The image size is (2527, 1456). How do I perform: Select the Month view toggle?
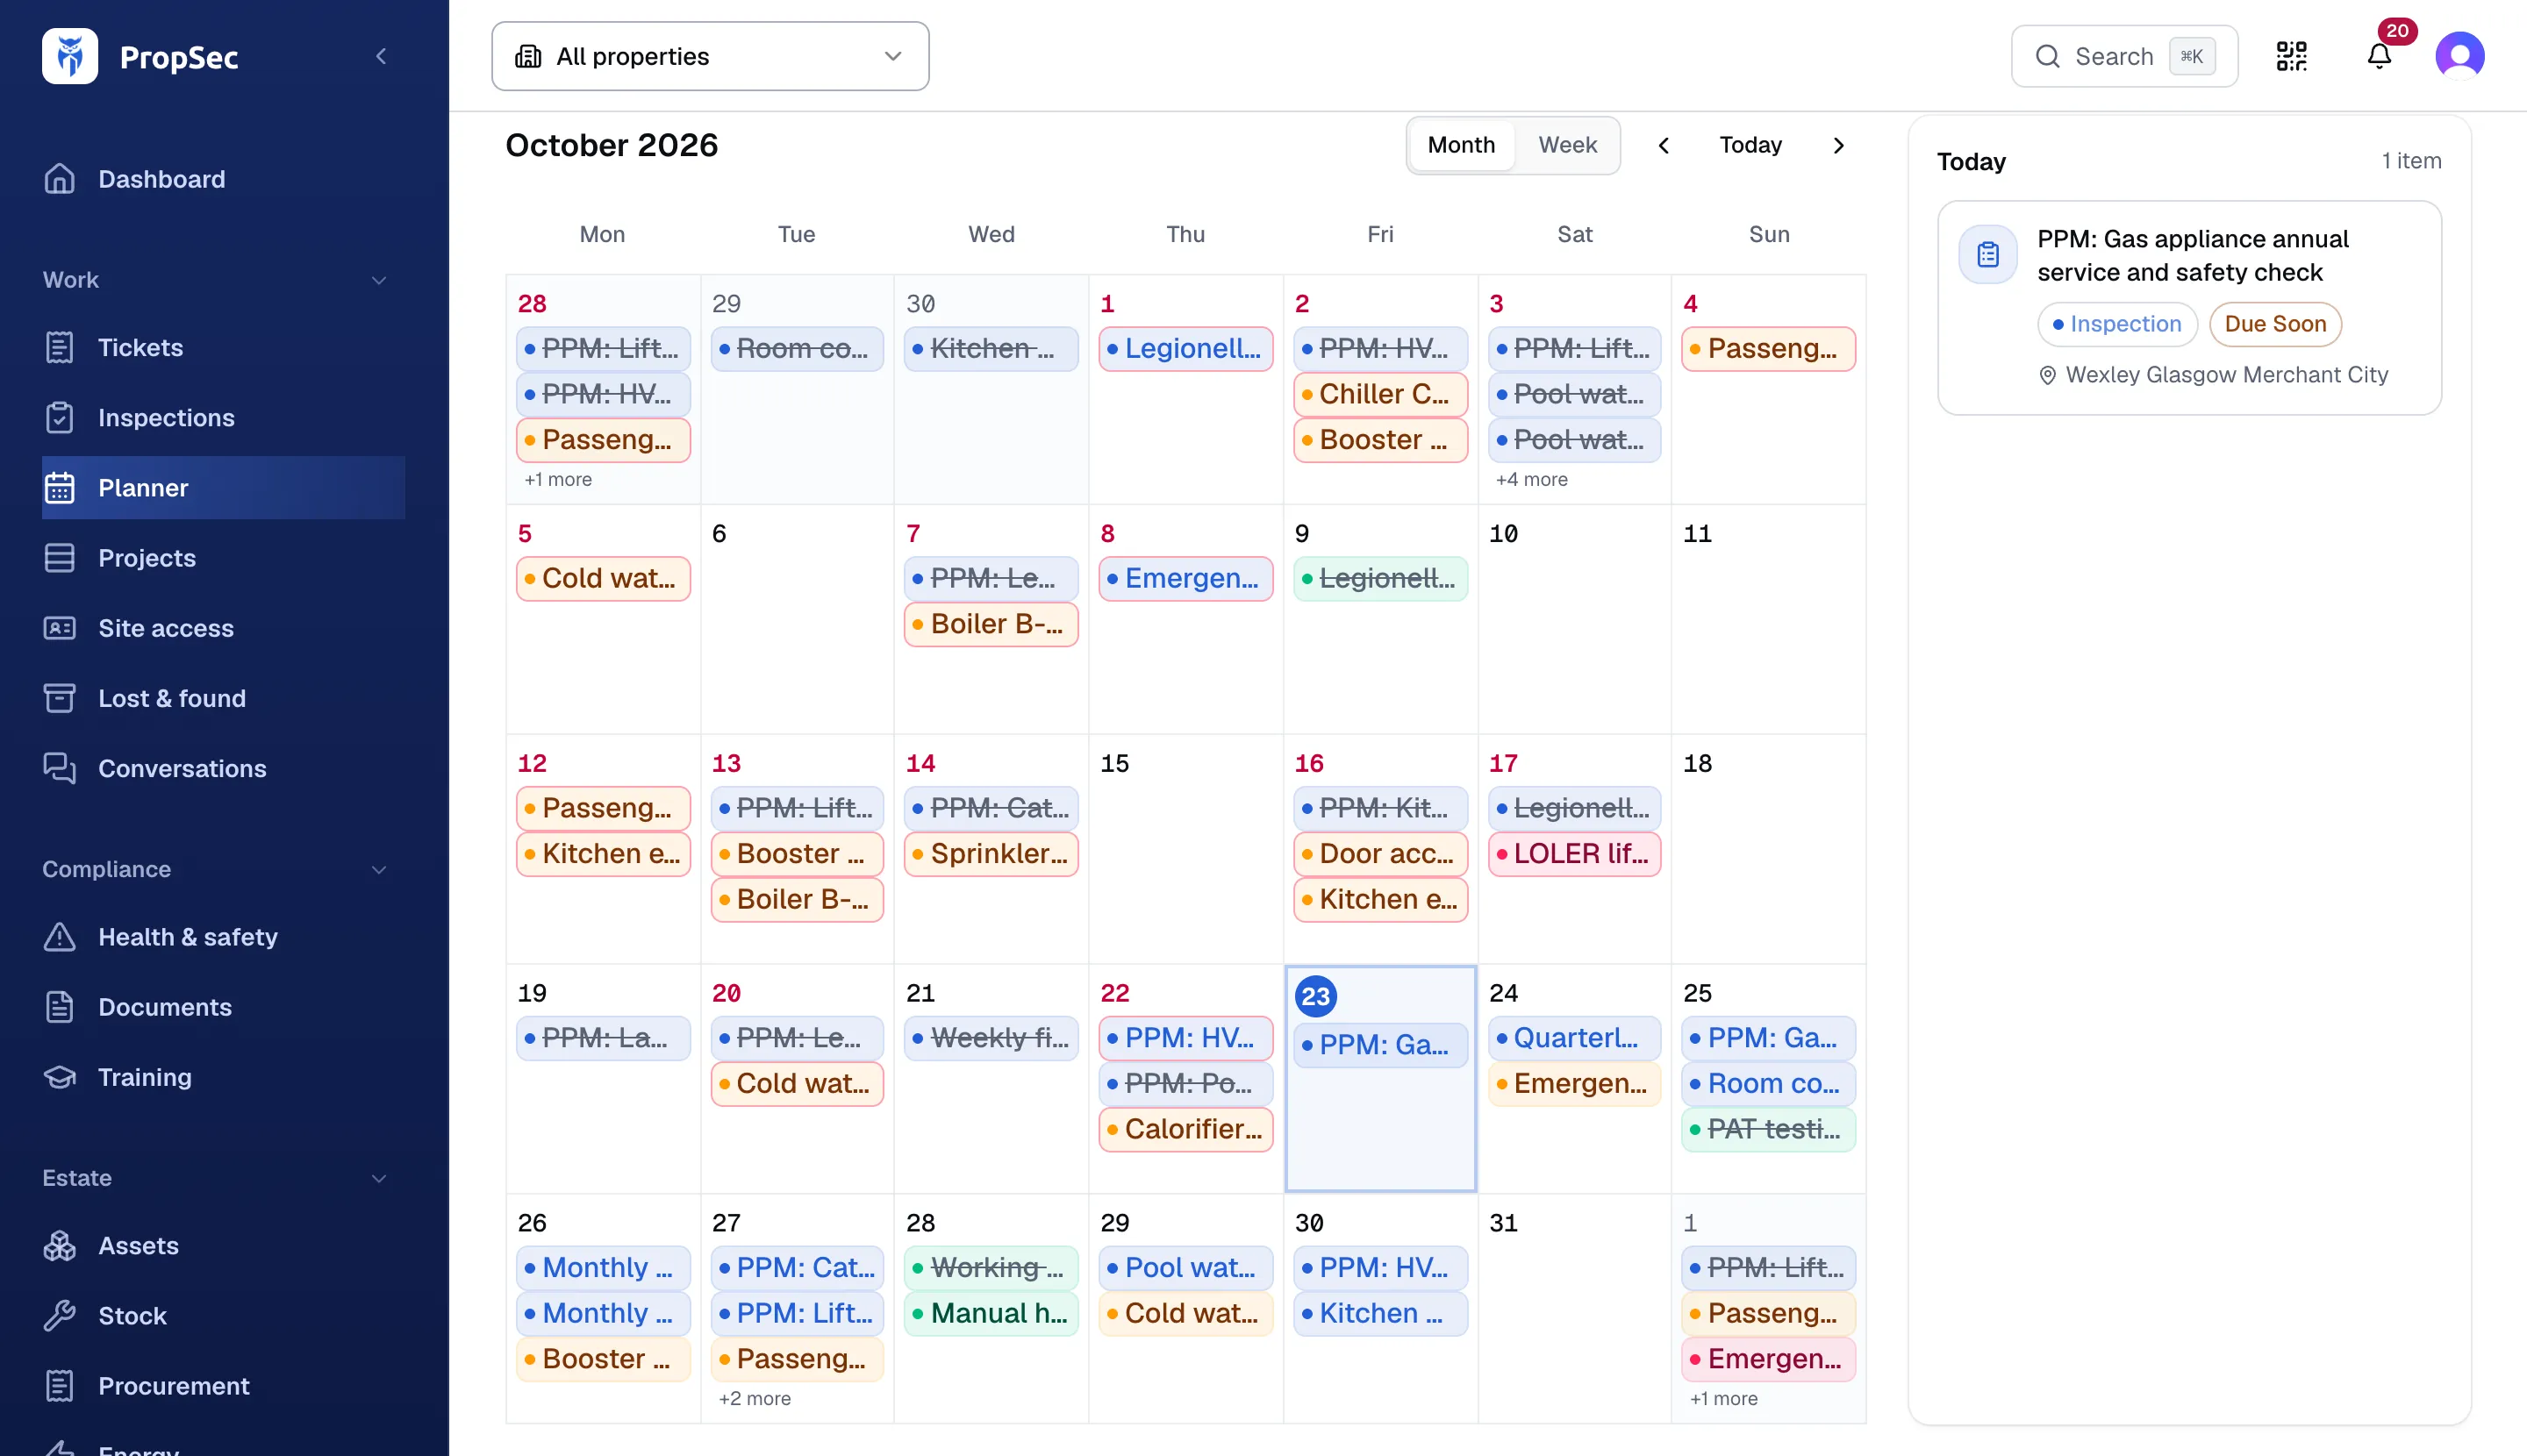(1461, 145)
